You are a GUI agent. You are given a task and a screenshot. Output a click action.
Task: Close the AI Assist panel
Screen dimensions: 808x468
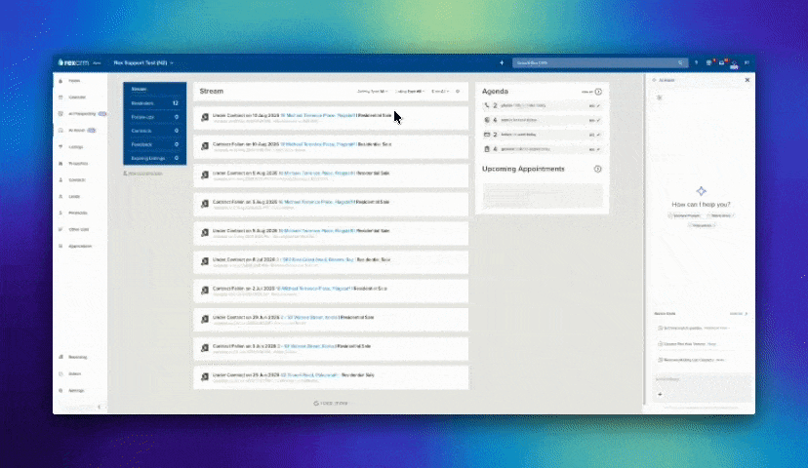click(747, 80)
